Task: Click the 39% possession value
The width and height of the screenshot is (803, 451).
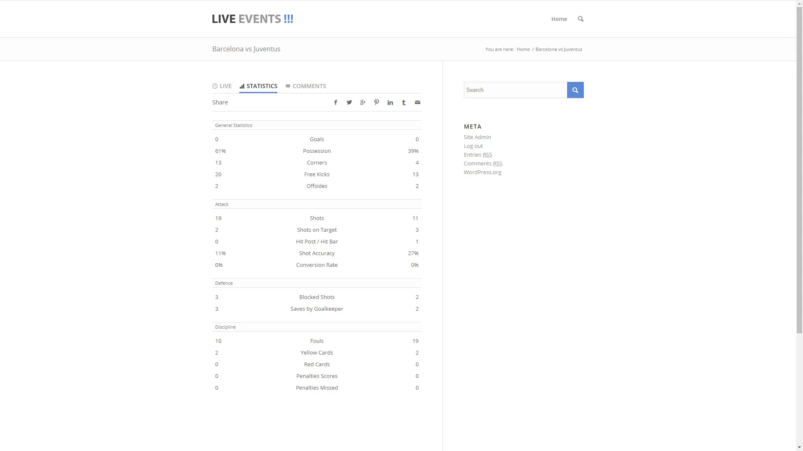Action: (x=413, y=151)
